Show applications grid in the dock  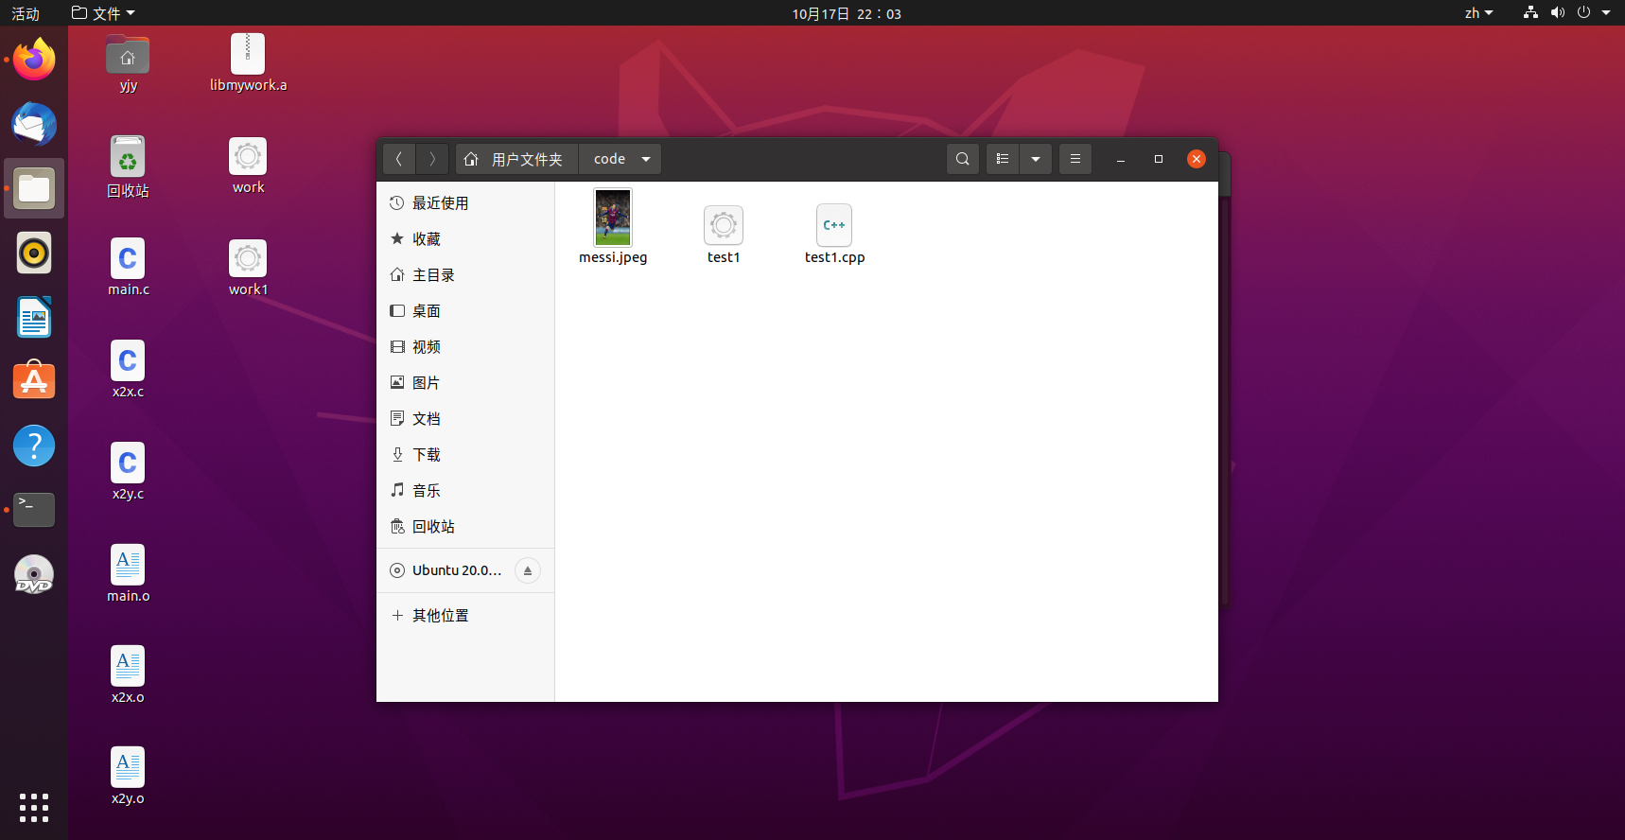pyautogui.click(x=34, y=807)
